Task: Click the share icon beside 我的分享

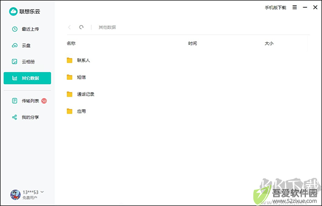Action: click(x=14, y=117)
